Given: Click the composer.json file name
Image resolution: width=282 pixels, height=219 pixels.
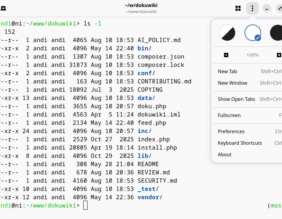Looking at the screenshot, I should (x=161, y=57).
